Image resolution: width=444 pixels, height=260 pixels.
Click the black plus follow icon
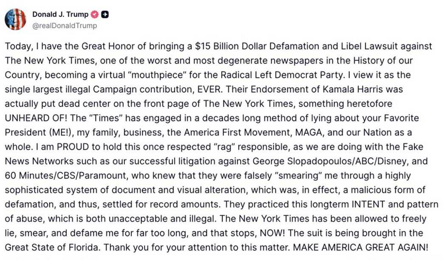click(x=106, y=15)
